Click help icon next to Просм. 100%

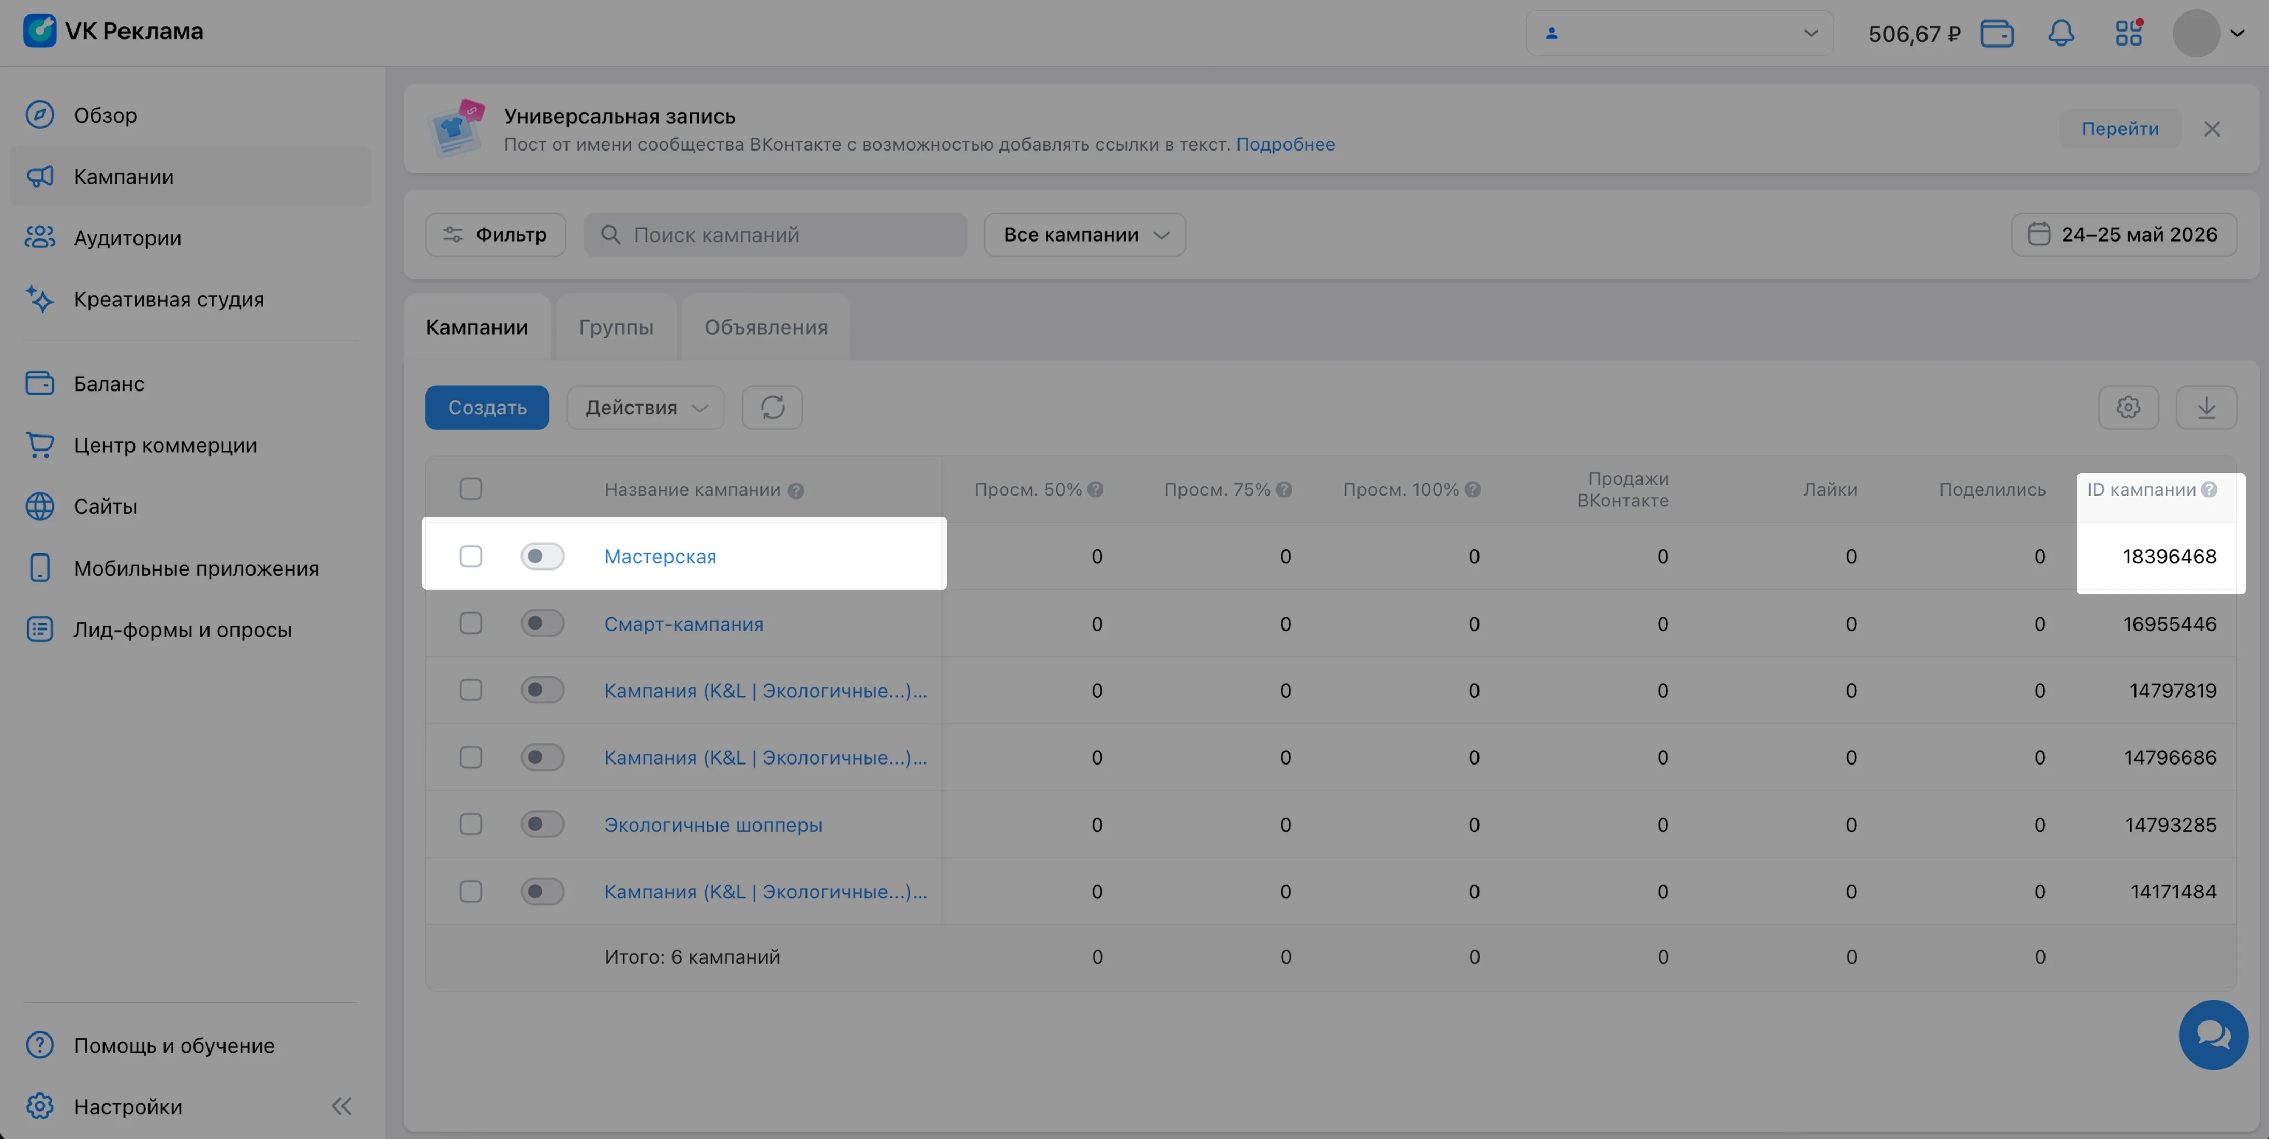tap(1472, 490)
